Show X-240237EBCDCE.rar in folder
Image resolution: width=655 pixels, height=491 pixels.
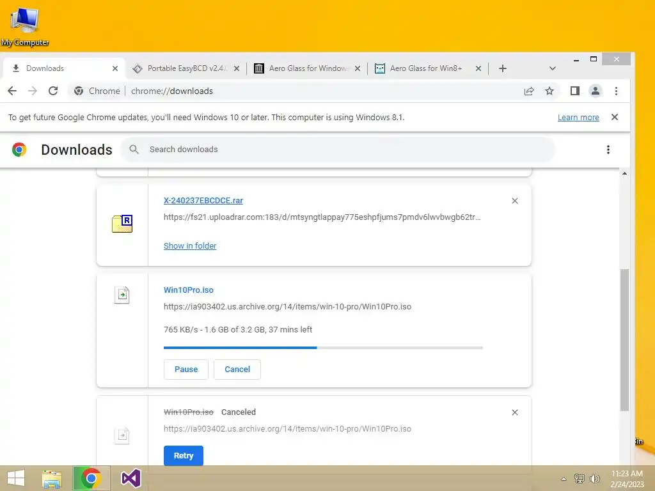190,246
